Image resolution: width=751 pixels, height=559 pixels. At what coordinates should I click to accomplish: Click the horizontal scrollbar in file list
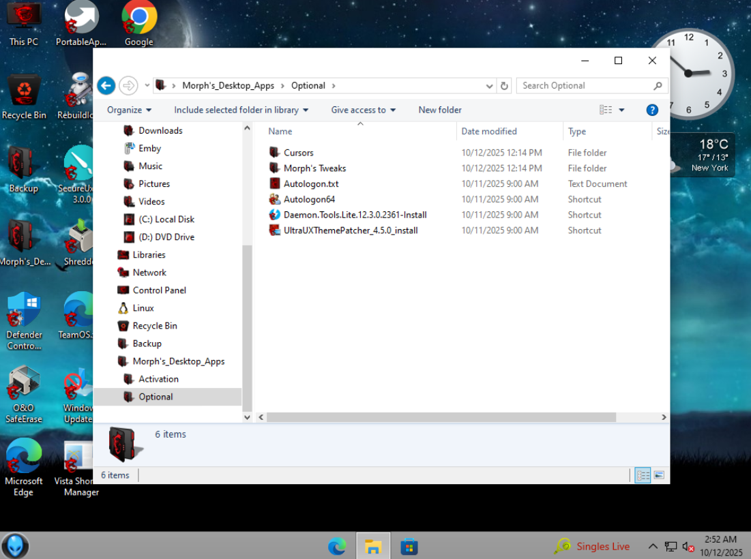[x=441, y=417]
